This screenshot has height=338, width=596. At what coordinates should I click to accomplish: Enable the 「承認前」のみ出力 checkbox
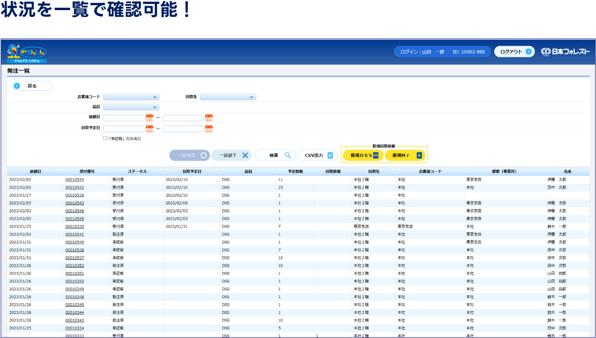pos(106,138)
